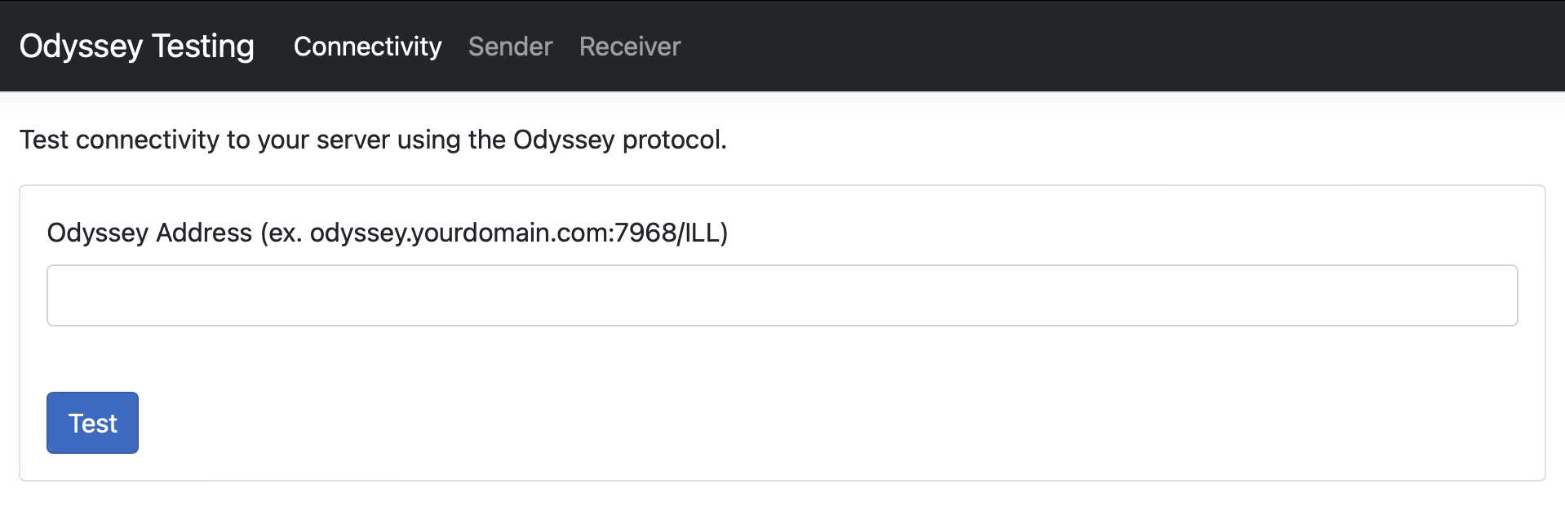Open the Receiver page from the navbar
The height and width of the screenshot is (524, 1565).
click(628, 47)
